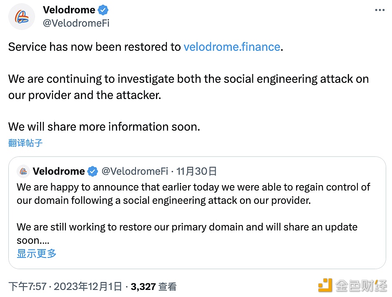Expand quoted post with 显示更多

coord(37,253)
